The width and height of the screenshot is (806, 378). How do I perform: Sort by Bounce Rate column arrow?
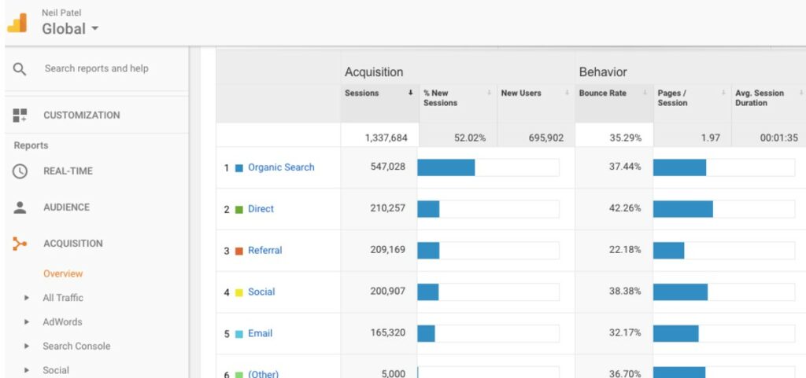coord(645,94)
